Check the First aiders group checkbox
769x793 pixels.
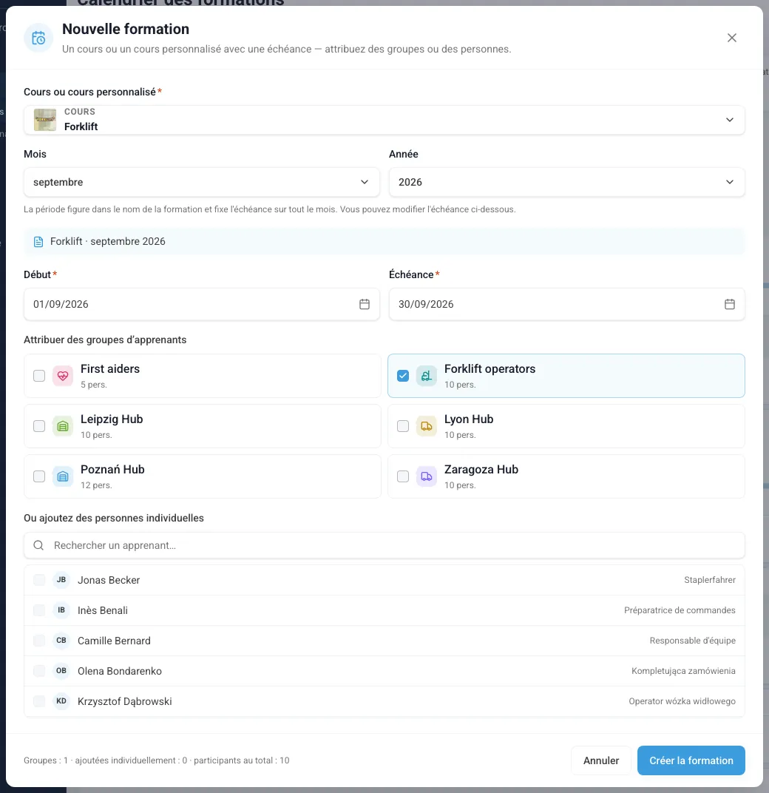pos(39,376)
